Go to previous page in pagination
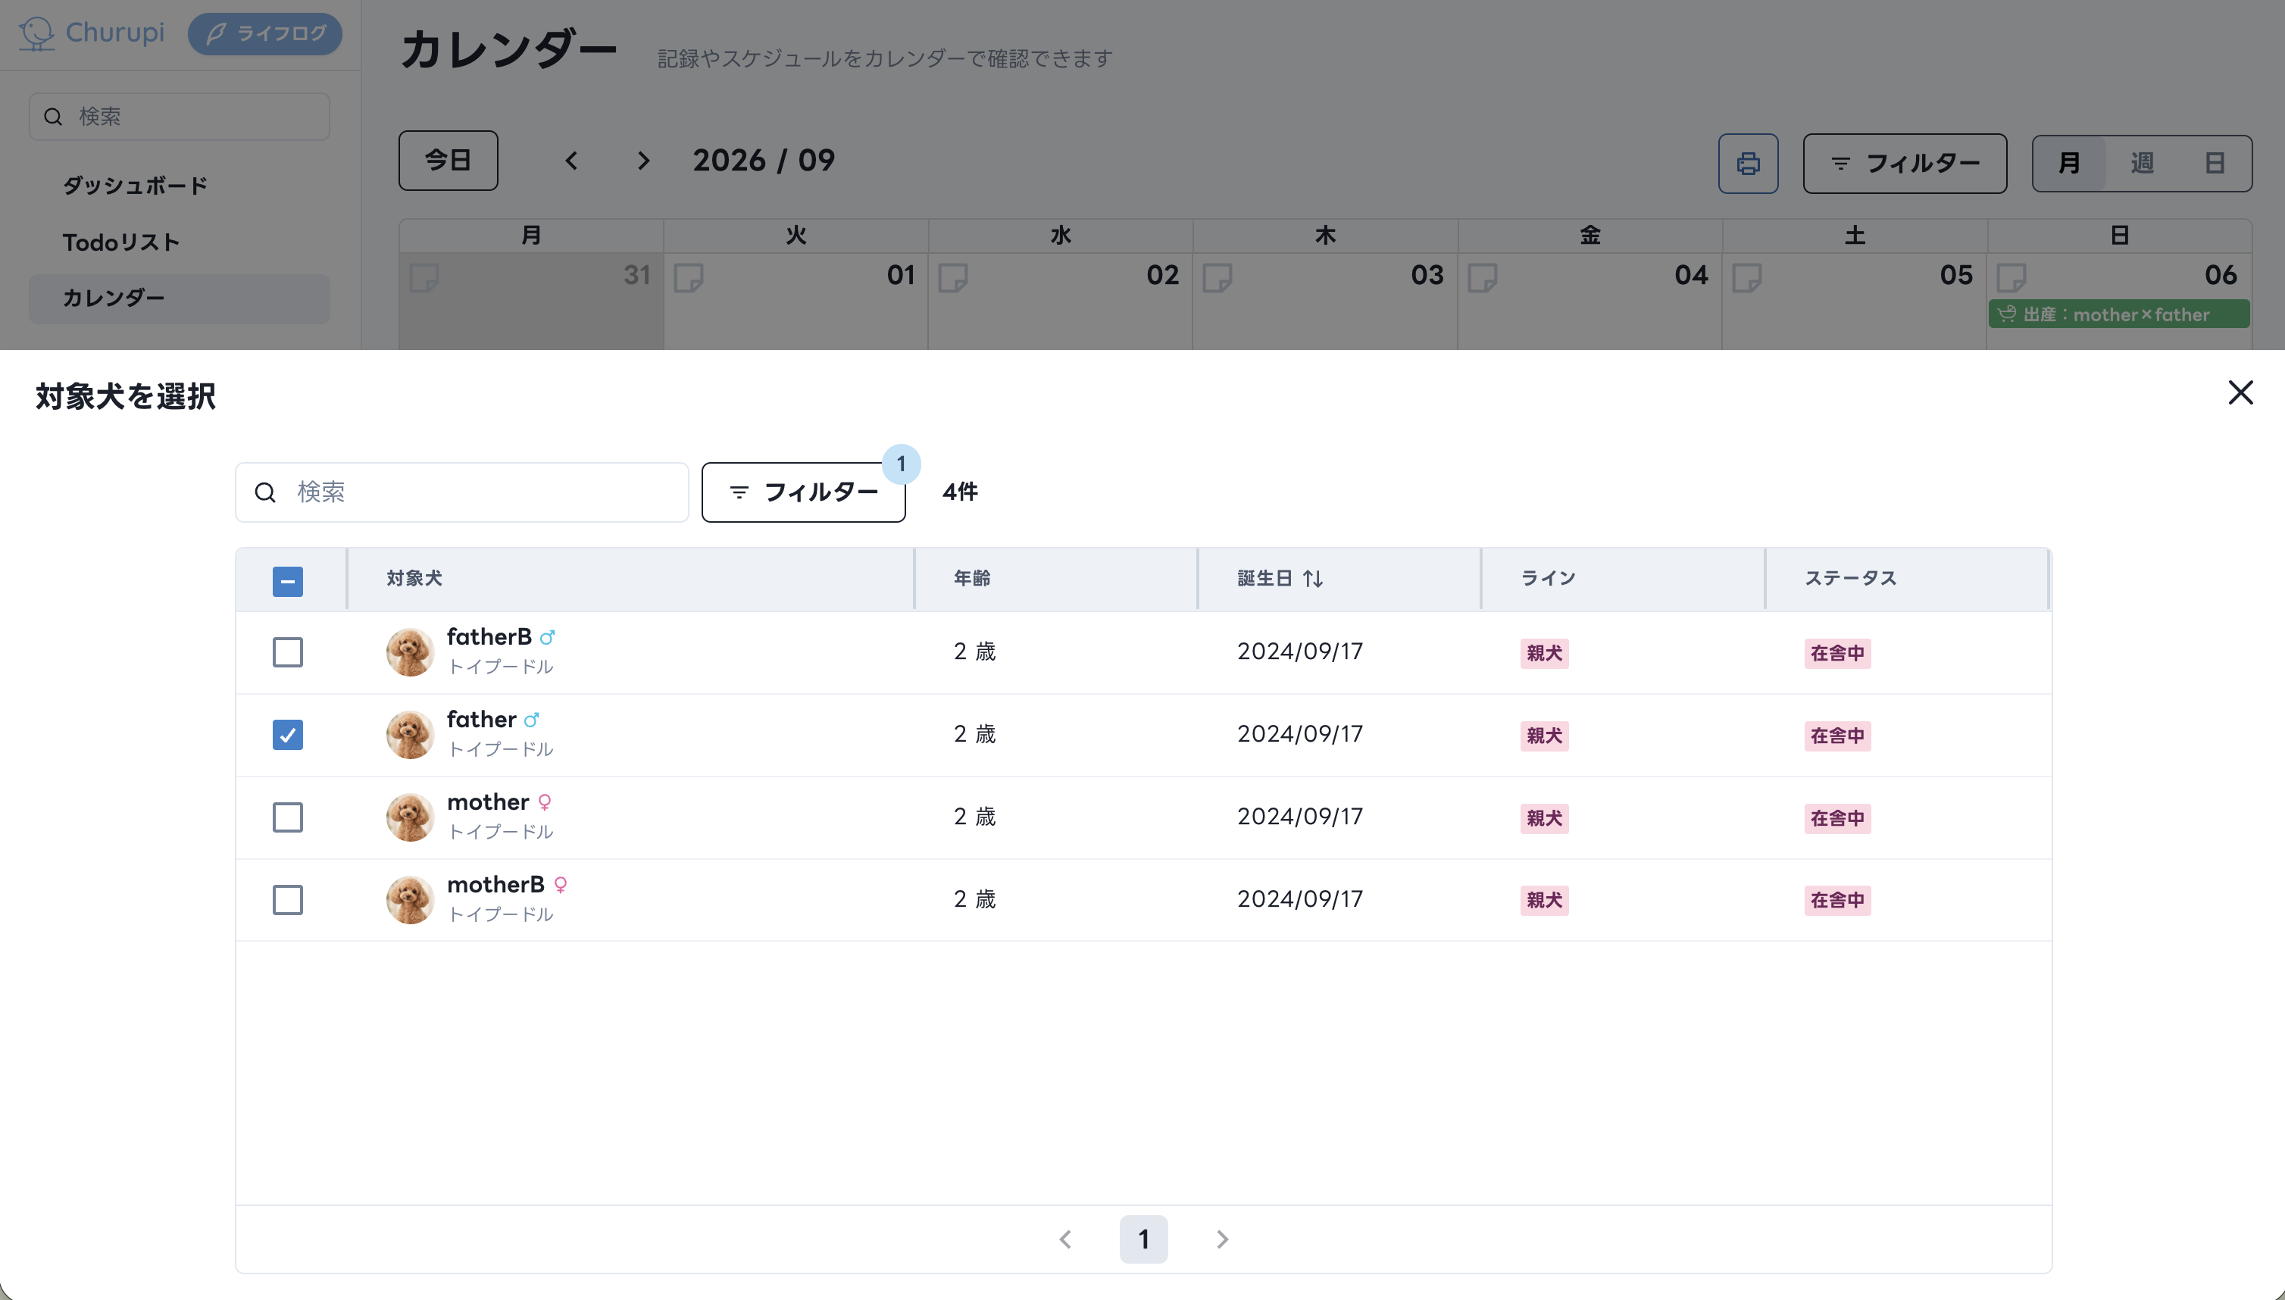This screenshot has height=1300, width=2285. pyautogui.click(x=1065, y=1239)
